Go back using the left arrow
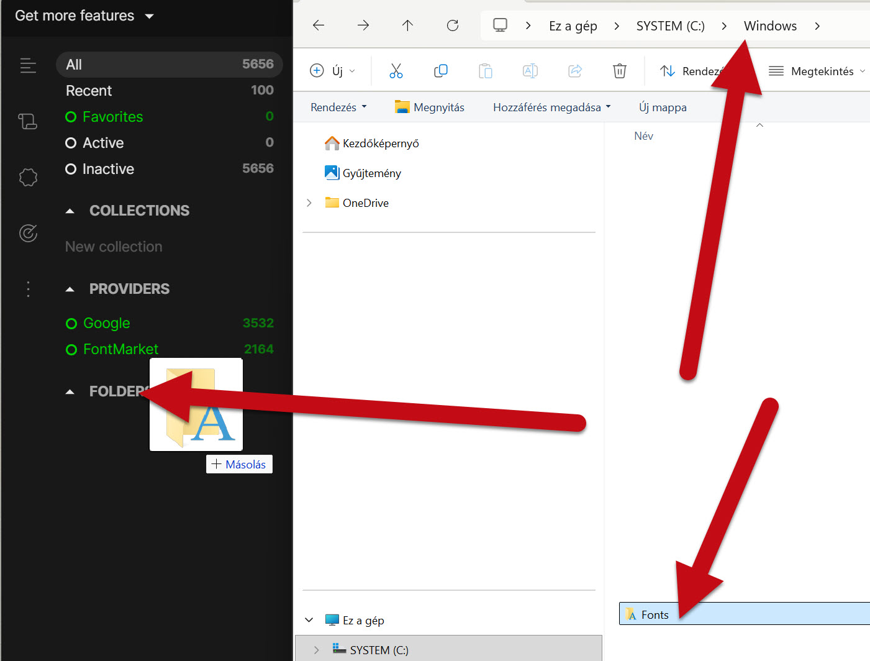The image size is (870, 661). coord(319,25)
